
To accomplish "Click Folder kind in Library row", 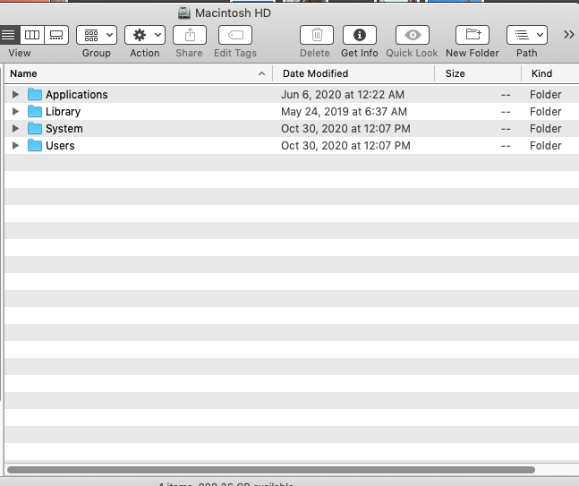I will (x=545, y=112).
